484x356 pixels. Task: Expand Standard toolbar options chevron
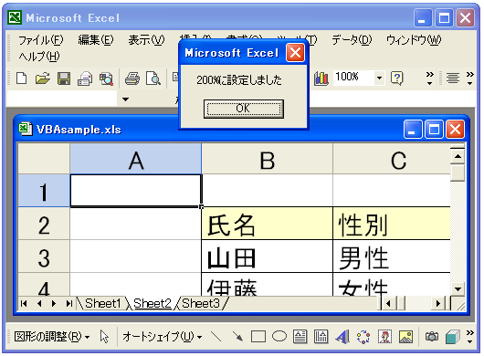[x=430, y=79]
